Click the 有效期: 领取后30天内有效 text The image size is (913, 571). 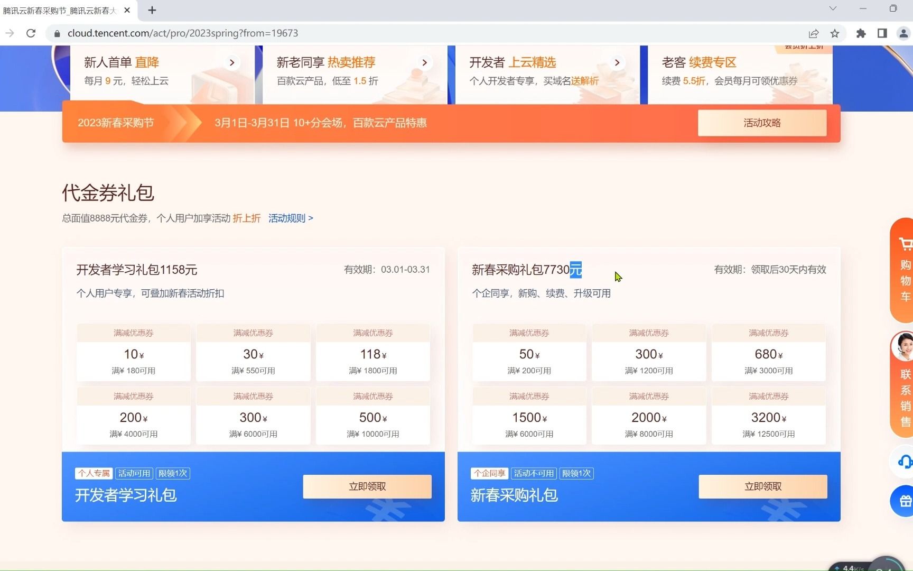[x=770, y=270]
